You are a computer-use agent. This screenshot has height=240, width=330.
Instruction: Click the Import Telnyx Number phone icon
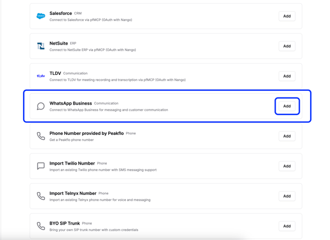tap(41, 196)
